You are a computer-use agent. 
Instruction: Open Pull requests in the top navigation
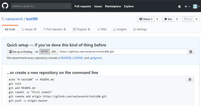pyautogui.click(x=83, y=6)
